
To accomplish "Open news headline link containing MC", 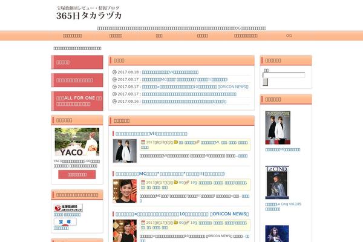I will pyautogui.click(x=185, y=79).
